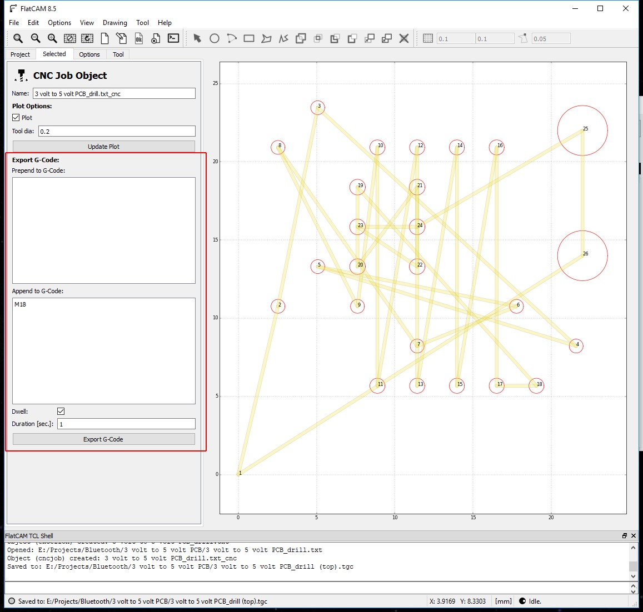Click the 0.05 snap distance field

(x=551, y=38)
